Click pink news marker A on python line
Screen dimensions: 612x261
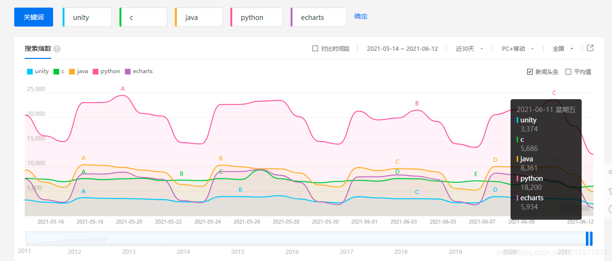(123, 89)
